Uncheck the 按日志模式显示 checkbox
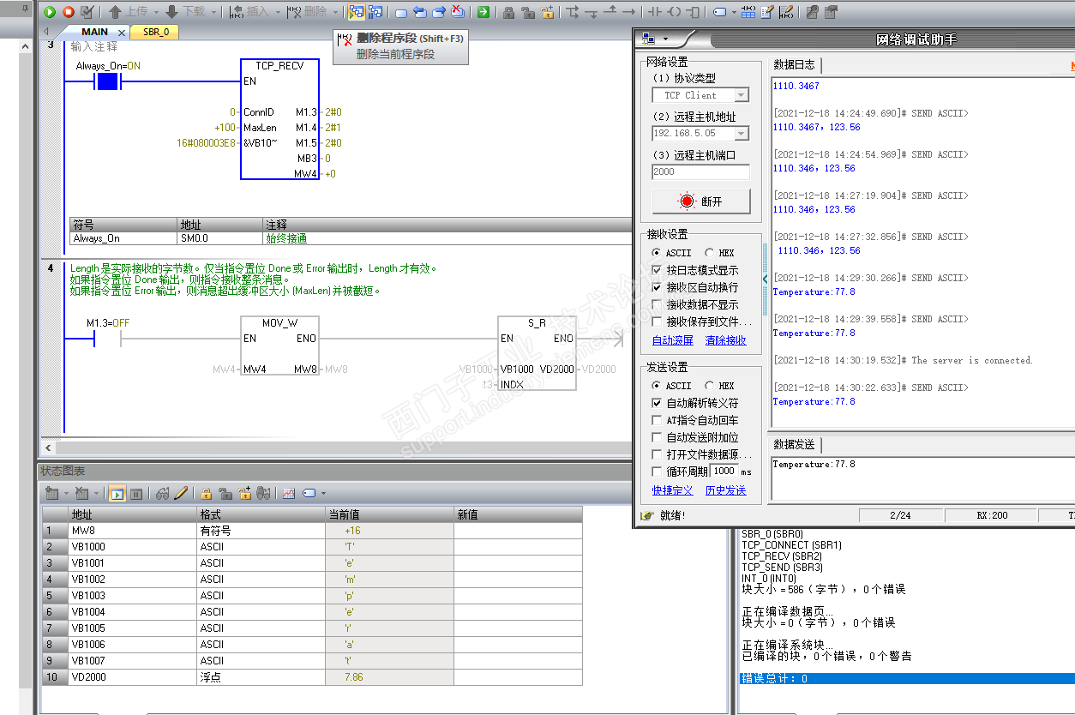This screenshot has width=1075, height=715. coord(658,270)
